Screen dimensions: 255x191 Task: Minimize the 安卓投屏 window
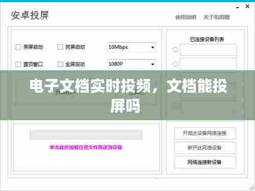(x=238, y=7)
